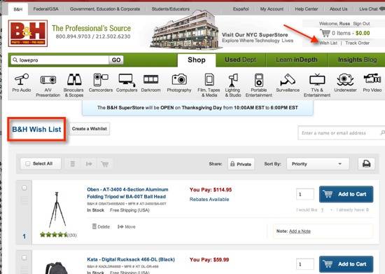Screen dimensions: 385x274
Task: Move the Oben tripod to another list
Action: pyautogui.click(x=127, y=226)
